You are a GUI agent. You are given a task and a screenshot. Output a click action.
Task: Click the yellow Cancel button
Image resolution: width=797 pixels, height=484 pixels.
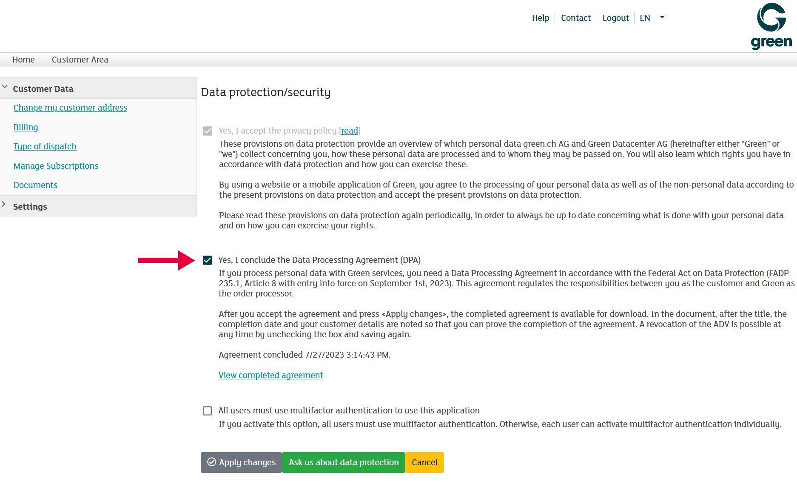424,462
